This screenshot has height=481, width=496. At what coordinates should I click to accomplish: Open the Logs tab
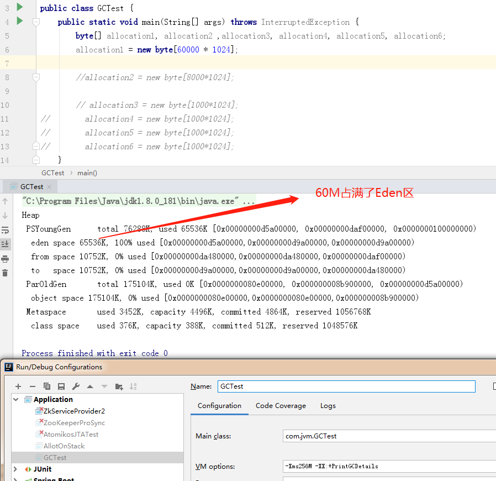328,406
